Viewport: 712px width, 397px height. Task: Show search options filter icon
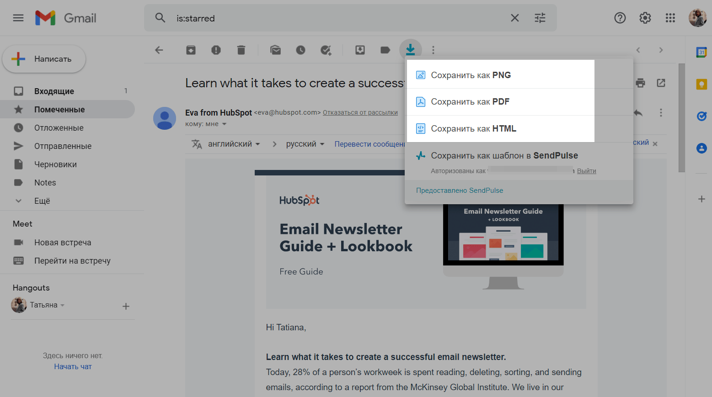540,18
